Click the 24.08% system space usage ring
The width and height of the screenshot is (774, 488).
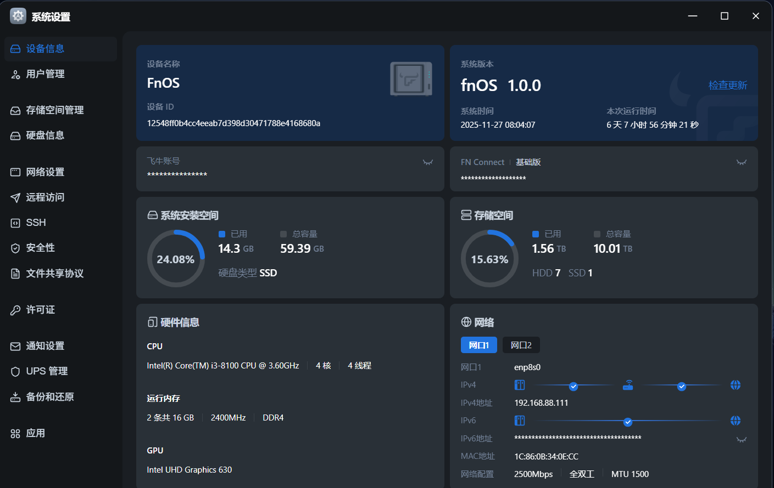tap(176, 259)
